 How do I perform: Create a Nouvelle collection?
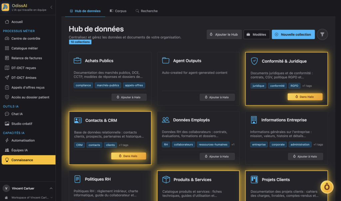point(293,34)
